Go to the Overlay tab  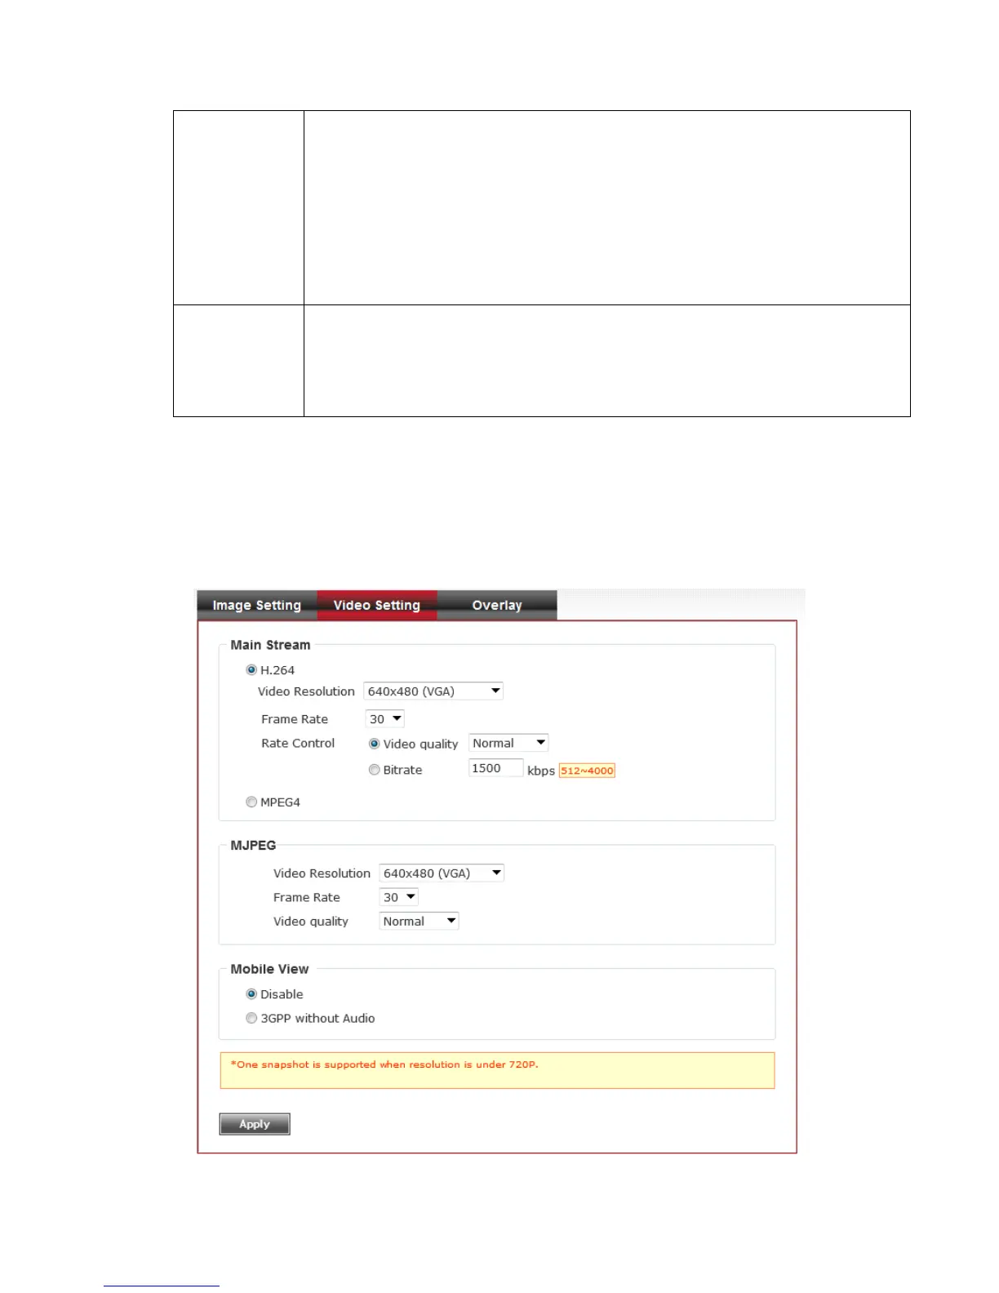coord(497,605)
